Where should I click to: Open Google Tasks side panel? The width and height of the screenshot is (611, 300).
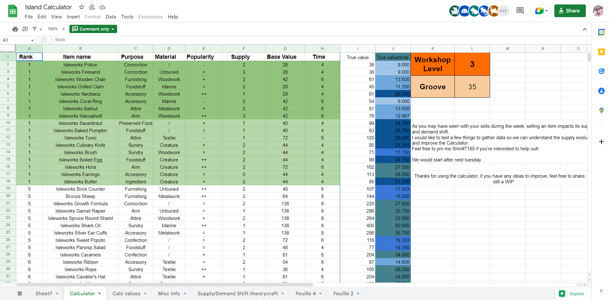pyautogui.click(x=601, y=71)
